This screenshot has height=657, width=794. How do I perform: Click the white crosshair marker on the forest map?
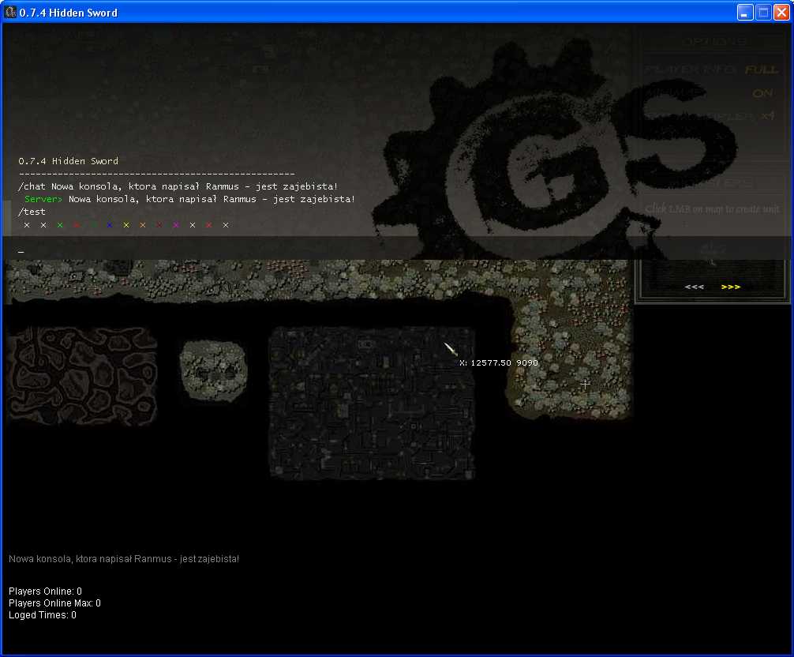click(585, 384)
